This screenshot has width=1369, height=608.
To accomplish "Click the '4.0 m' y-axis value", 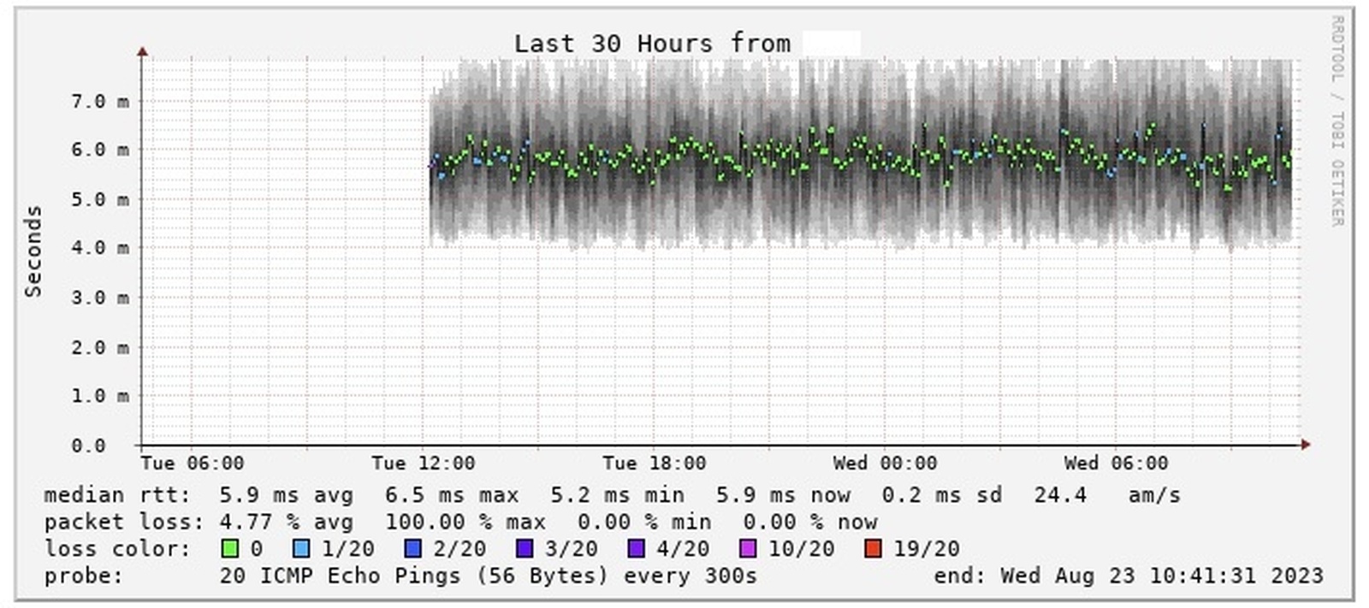I will [x=100, y=248].
